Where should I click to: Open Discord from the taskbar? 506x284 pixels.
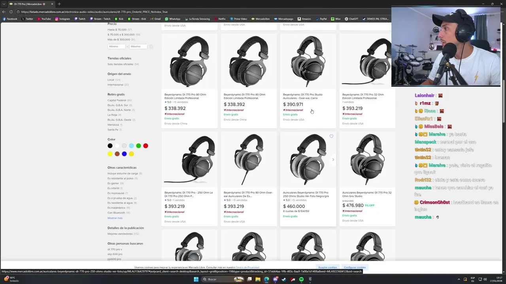coord(275,279)
